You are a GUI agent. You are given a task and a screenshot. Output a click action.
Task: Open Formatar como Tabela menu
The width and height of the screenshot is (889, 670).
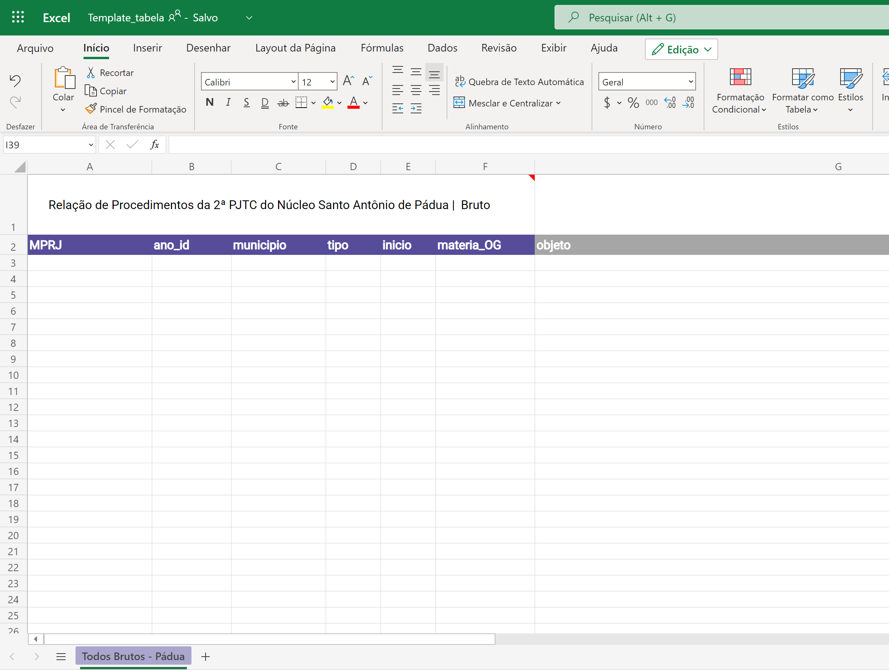click(x=802, y=91)
